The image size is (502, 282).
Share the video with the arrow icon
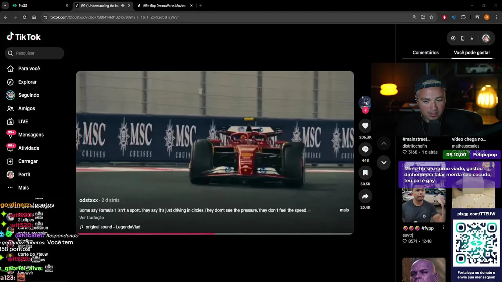point(365,196)
